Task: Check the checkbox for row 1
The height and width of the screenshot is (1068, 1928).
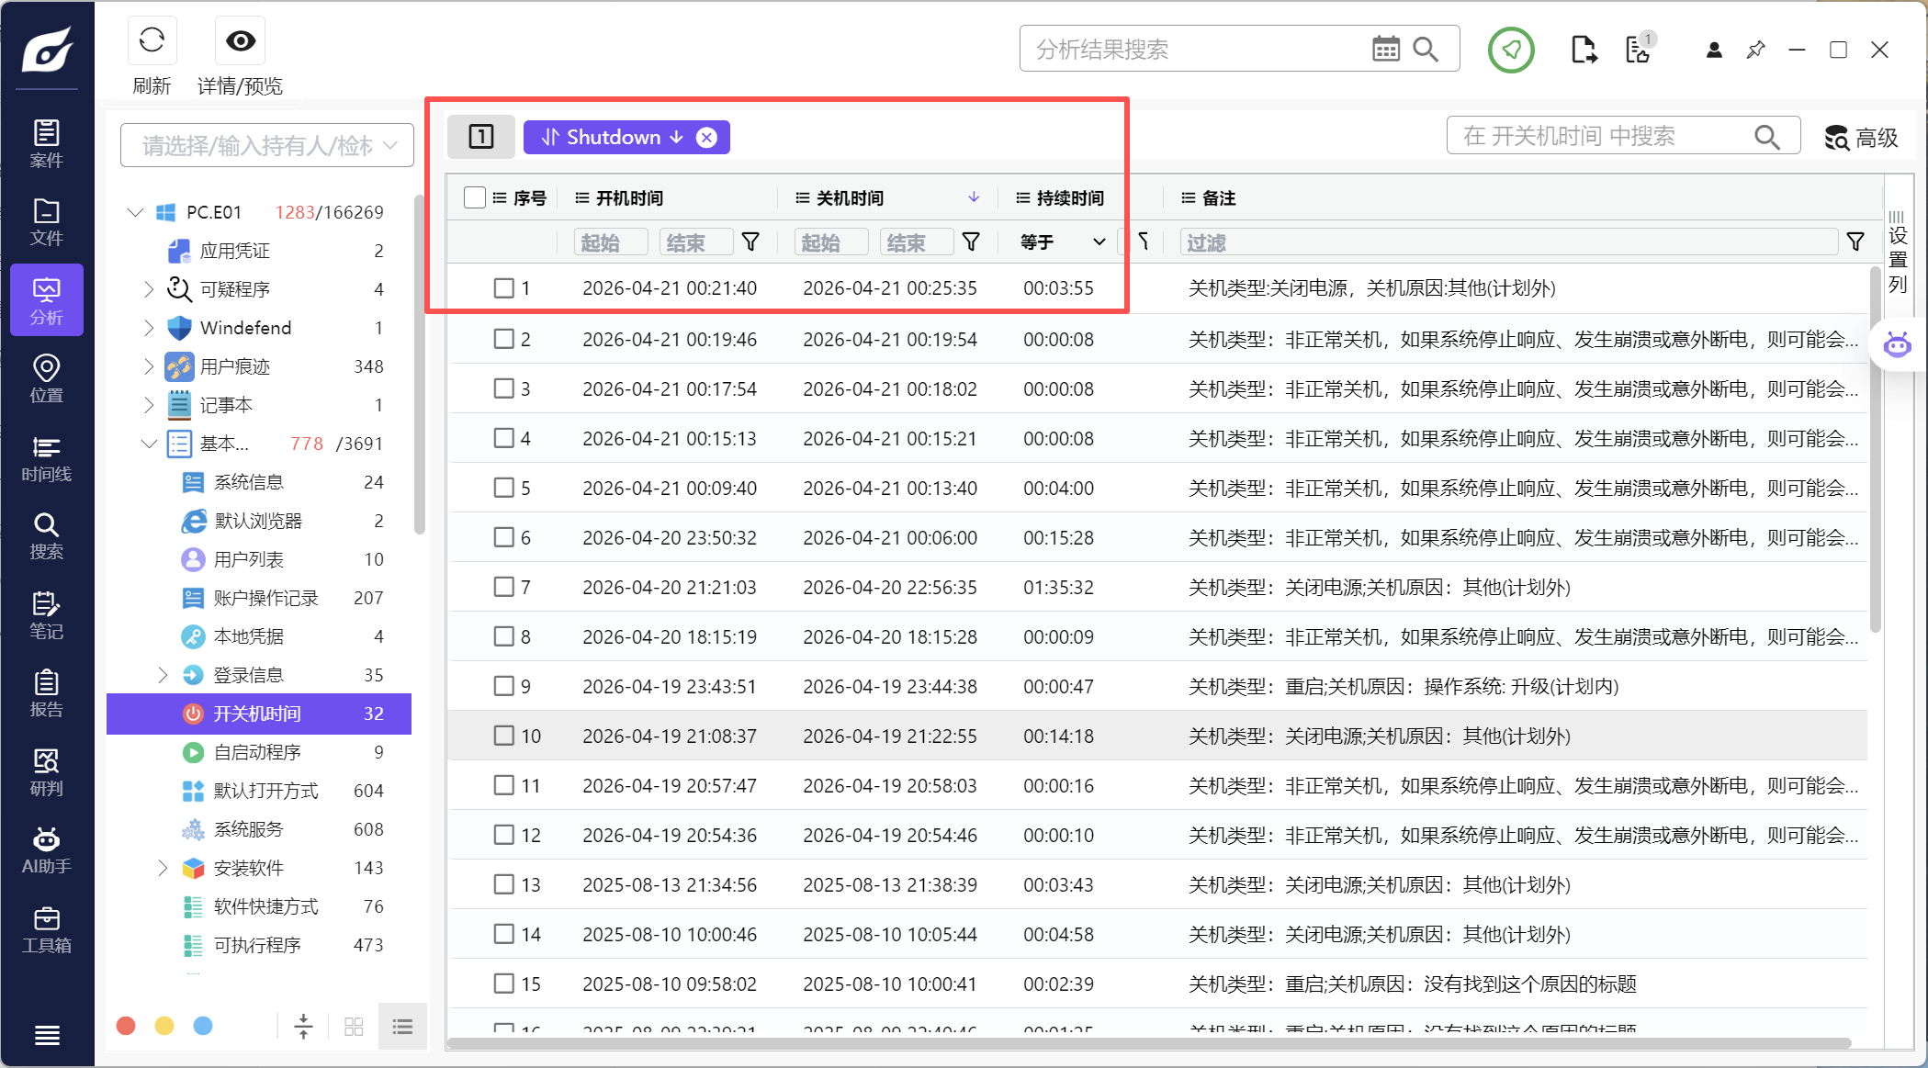Action: (x=503, y=288)
